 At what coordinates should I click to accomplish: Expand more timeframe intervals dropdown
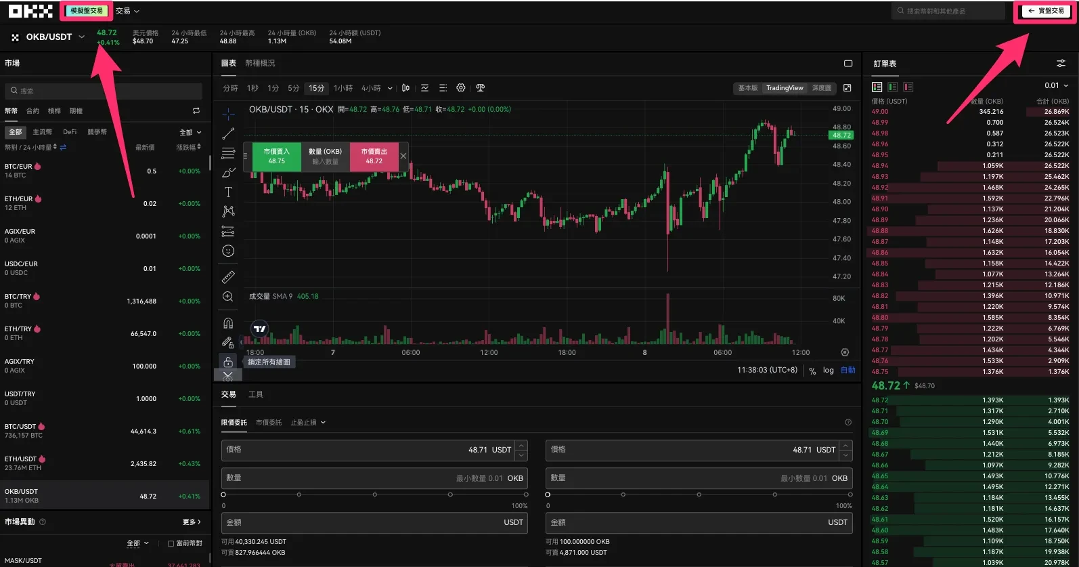click(390, 88)
